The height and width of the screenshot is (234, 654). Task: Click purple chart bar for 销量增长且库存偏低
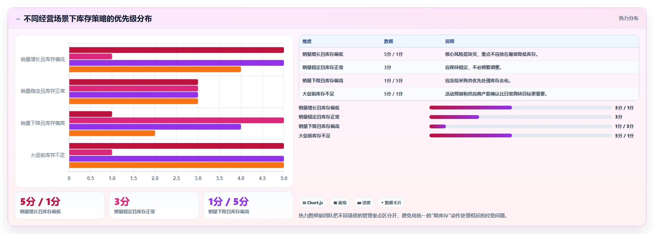coord(176,63)
